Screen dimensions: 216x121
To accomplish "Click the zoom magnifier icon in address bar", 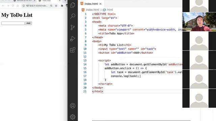I will click(51, 6).
